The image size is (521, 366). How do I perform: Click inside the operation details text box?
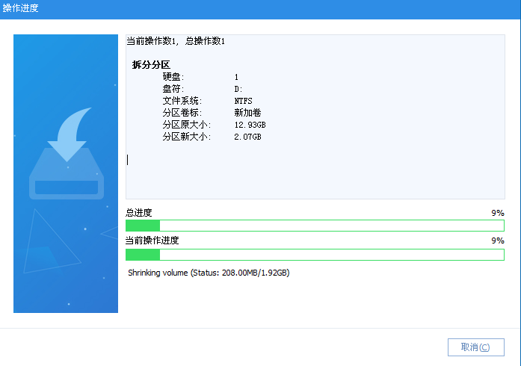[x=315, y=117]
